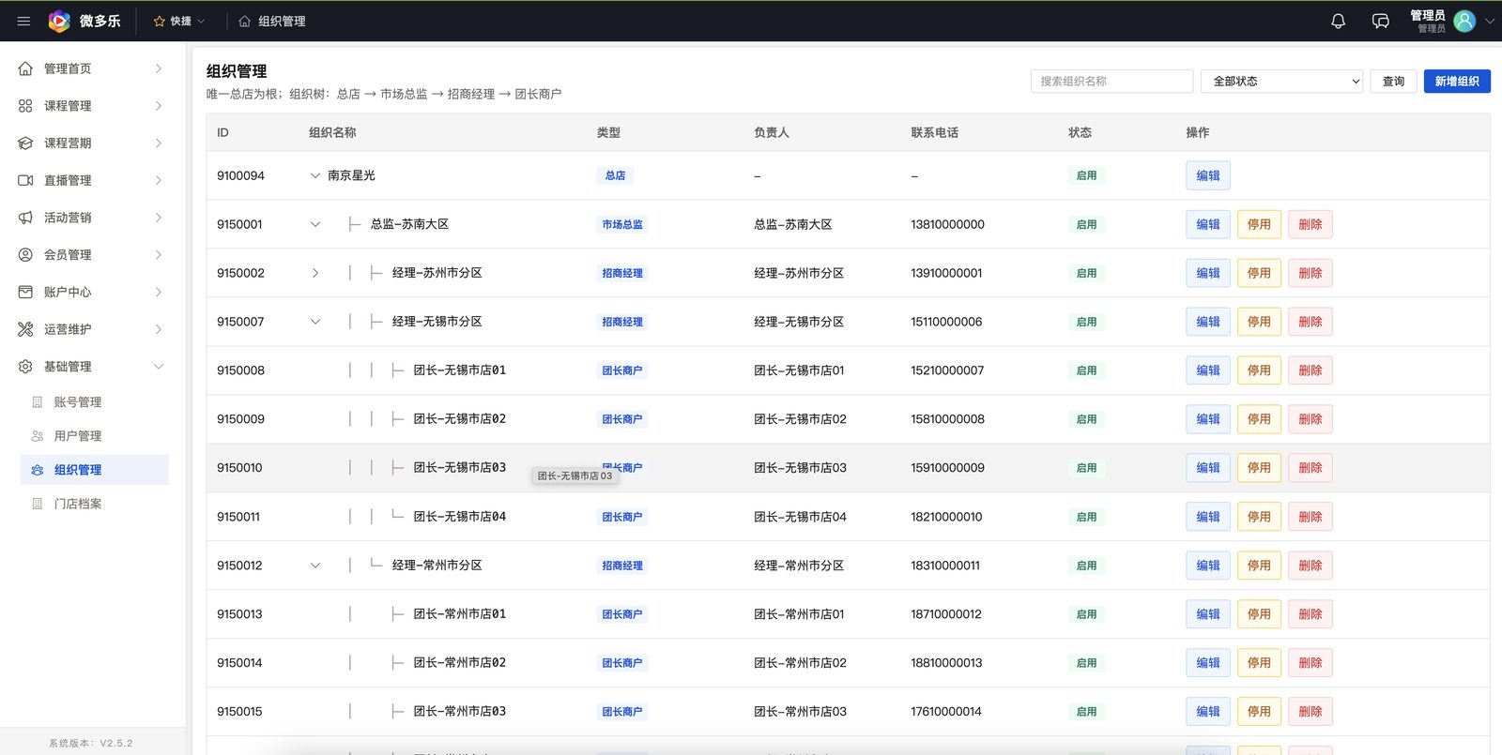
Task: Click the 直播管理 camera icon
Action: click(x=25, y=180)
